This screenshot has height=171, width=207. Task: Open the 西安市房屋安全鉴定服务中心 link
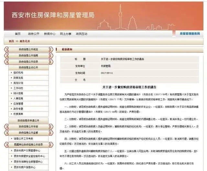coord(29,156)
